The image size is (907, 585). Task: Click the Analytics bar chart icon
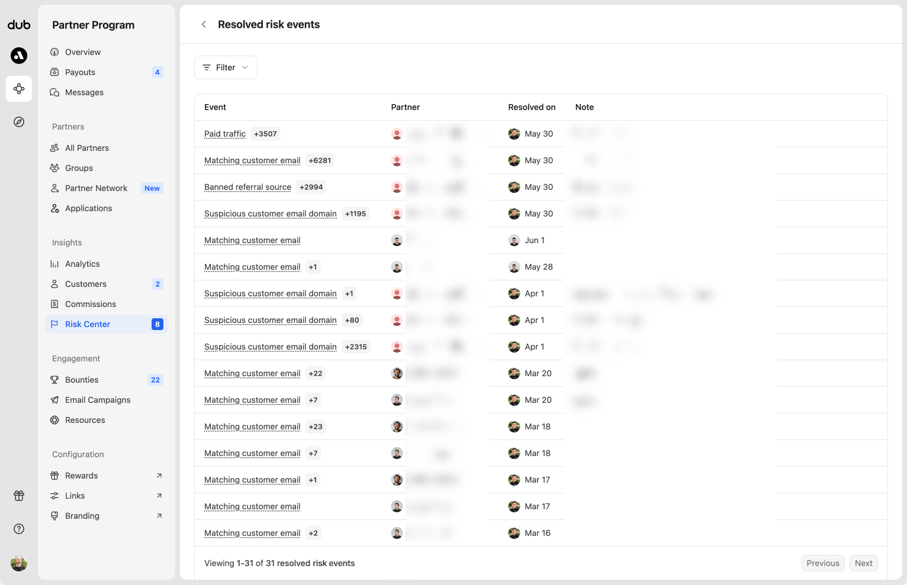[54, 264]
